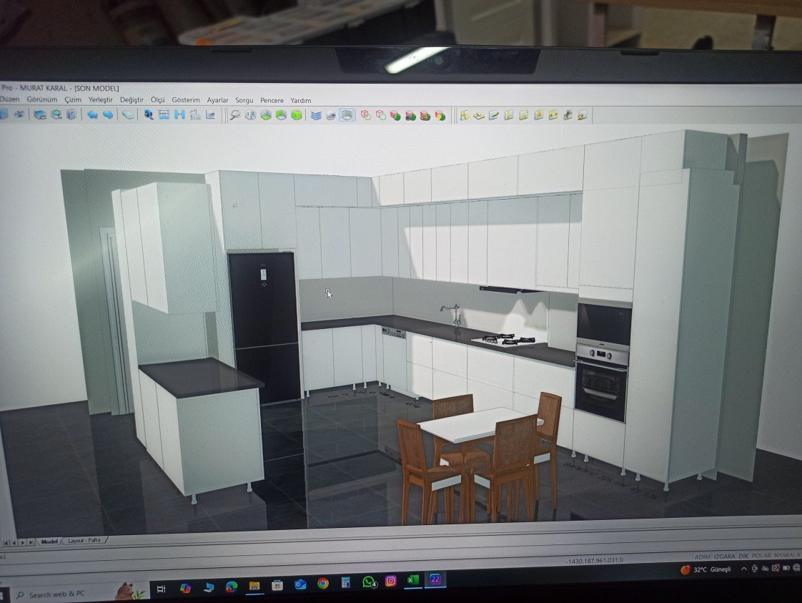This screenshot has height=603, width=802.
Task: Click the blue H-shaped toolbar icon
Action: point(179,114)
